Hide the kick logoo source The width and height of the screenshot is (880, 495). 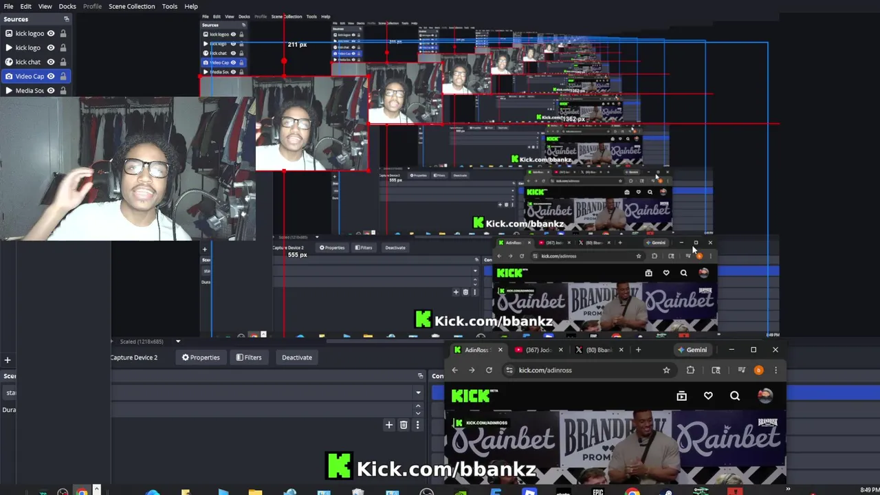point(50,33)
